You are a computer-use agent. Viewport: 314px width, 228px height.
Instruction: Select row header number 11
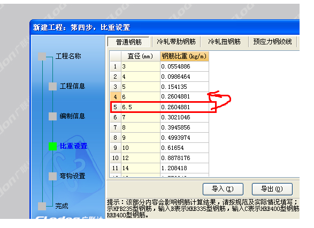[116, 168]
